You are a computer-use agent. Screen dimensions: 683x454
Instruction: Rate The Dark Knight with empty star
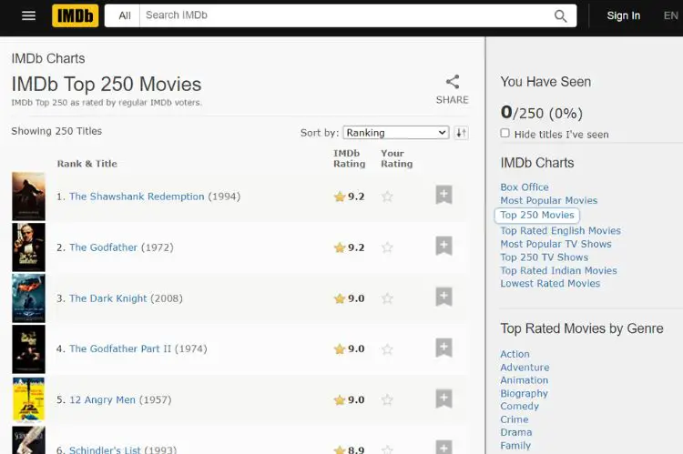tap(387, 298)
